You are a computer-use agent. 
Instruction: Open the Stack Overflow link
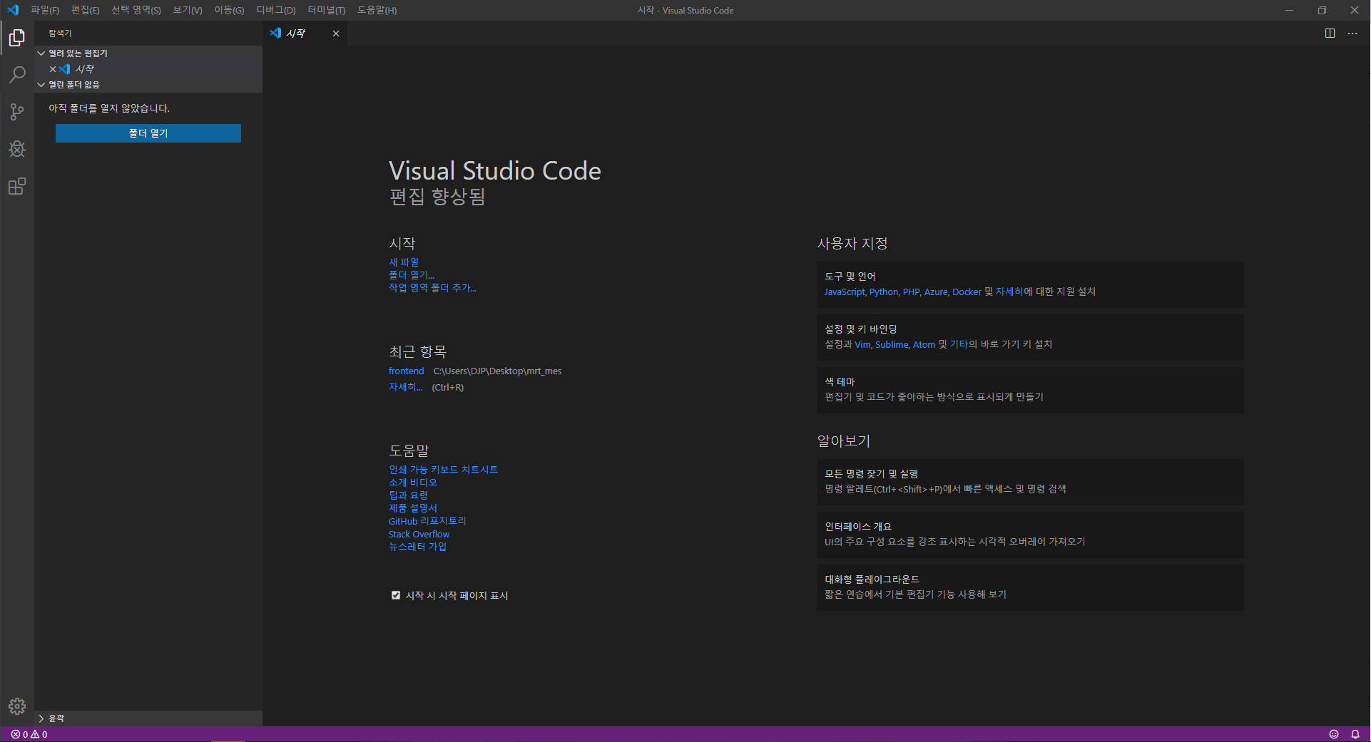(419, 534)
